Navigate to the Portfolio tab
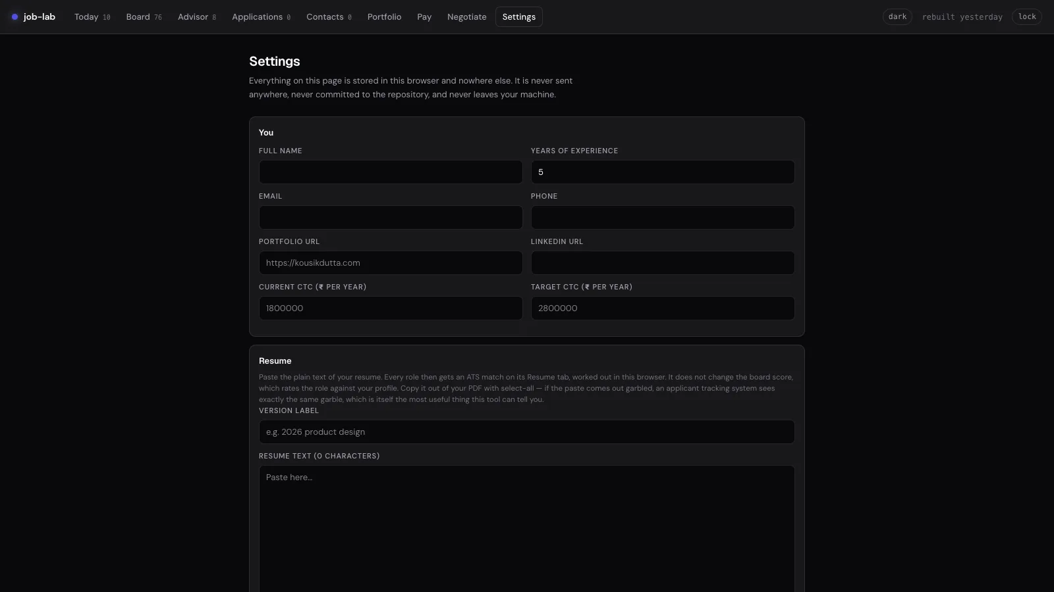 pos(384,17)
